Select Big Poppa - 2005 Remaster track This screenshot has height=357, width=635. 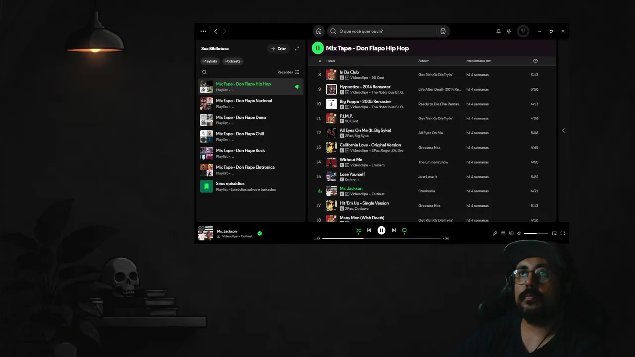tap(366, 101)
